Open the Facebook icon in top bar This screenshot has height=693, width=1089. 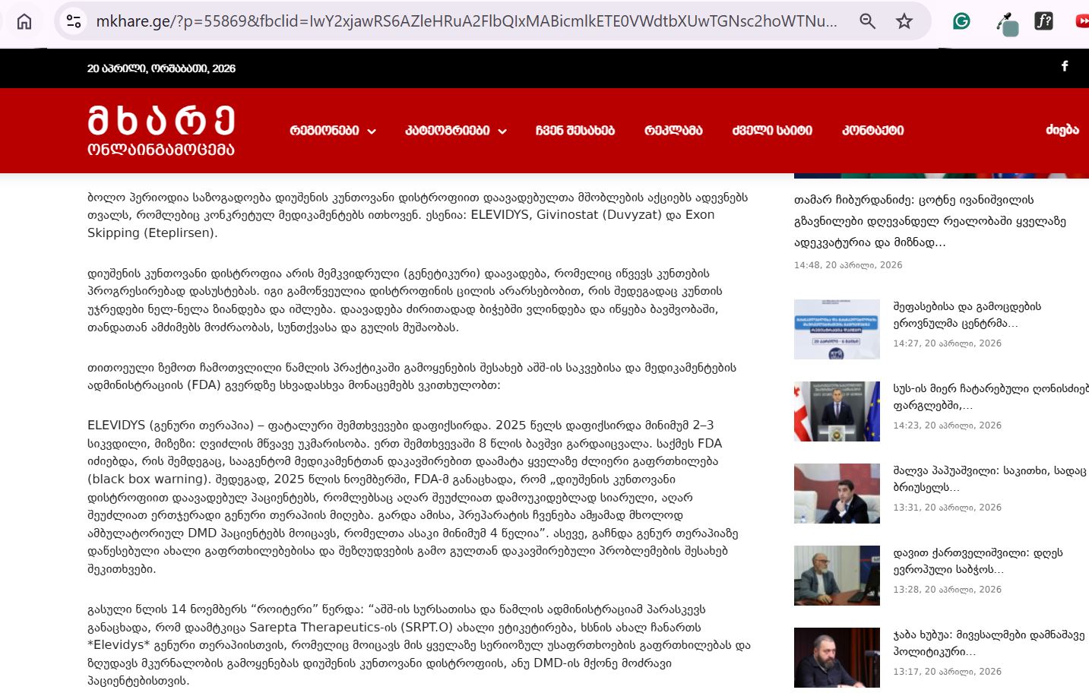tap(1065, 66)
